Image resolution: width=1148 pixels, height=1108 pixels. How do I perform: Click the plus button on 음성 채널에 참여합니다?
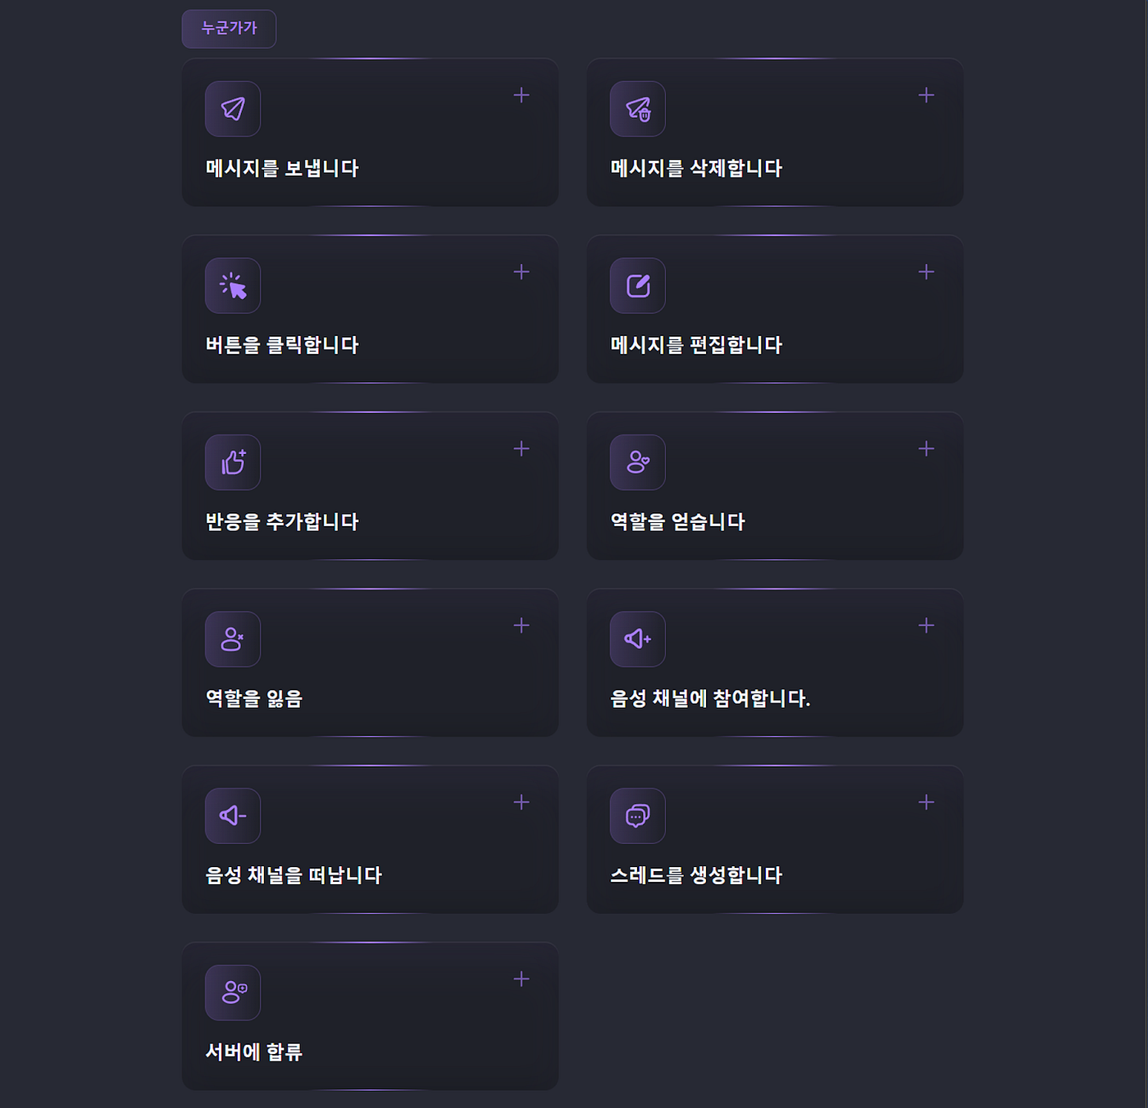pyautogui.click(x=927, y=625)
